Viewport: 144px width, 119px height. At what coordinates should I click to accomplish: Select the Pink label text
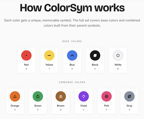click(x=107, y=106)
